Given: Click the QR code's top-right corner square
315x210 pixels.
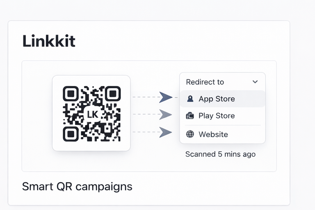Looking at the screenshot, I should tap(112, 94).
